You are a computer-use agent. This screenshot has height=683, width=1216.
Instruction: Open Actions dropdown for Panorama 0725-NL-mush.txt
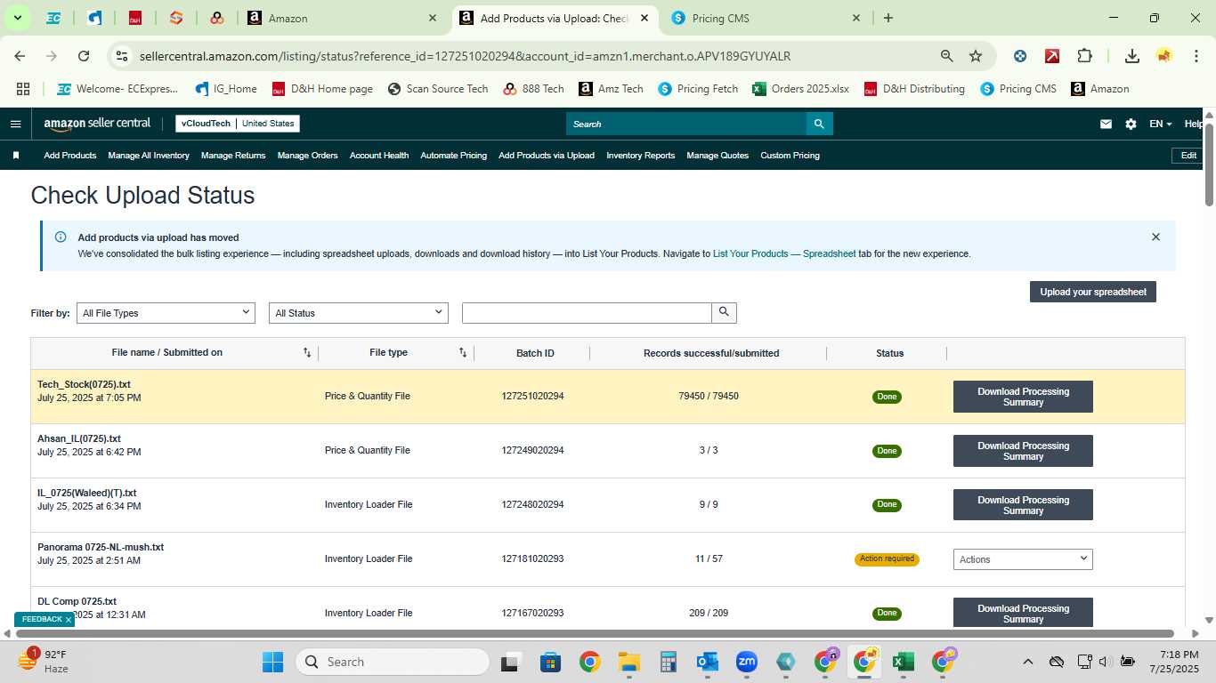[x=1023, y=559]
